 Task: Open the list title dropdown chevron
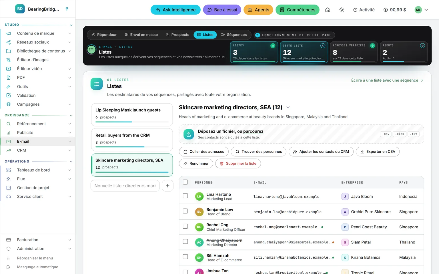coord(288,108)
